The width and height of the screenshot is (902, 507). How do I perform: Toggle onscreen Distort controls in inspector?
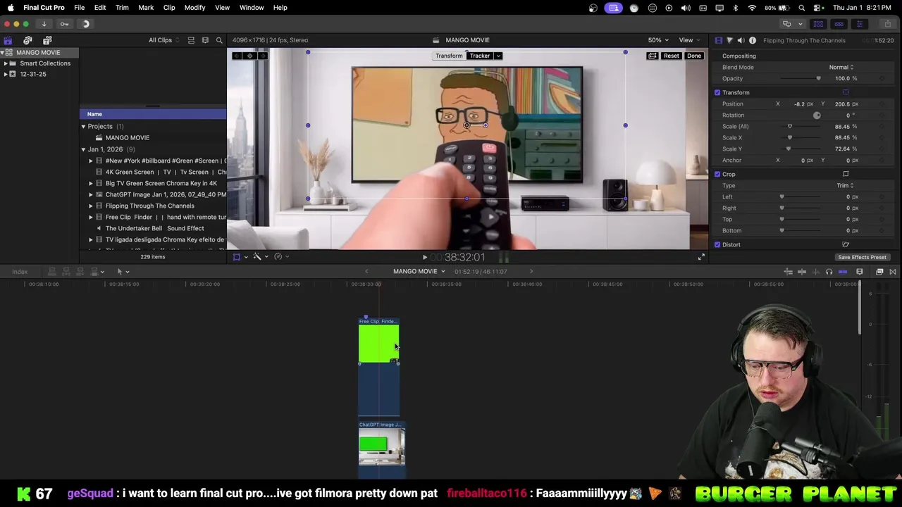click(x=846, y=244)
